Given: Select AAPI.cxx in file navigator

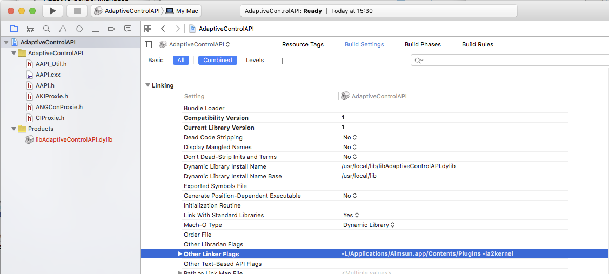Looking at the screenshot, I should pyautogui.click(x=48, y=75).
